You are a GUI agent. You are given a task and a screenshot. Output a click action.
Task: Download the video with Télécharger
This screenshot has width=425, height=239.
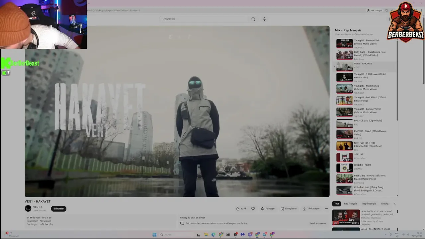(x=311, y=209)
